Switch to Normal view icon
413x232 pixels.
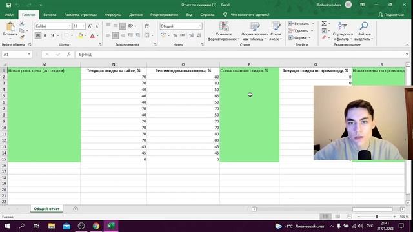point(325,217)
